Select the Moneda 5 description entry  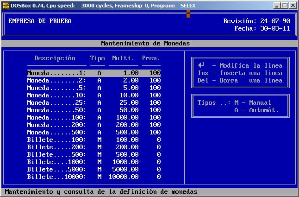[x=56, y=88]
